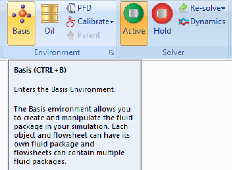Click the green Re-solve arrow icon
The width and height of the screenshot is (232, 170).
click(x=183, y=7)
